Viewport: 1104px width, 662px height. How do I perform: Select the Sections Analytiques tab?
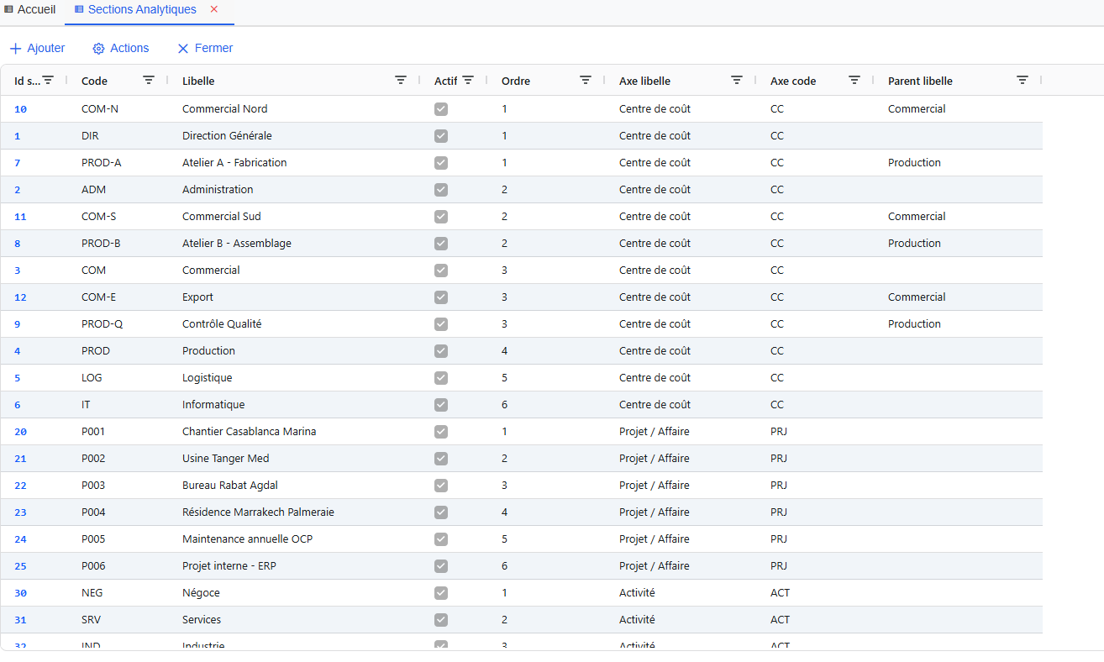pyautogui.click(x=143, y=9)
